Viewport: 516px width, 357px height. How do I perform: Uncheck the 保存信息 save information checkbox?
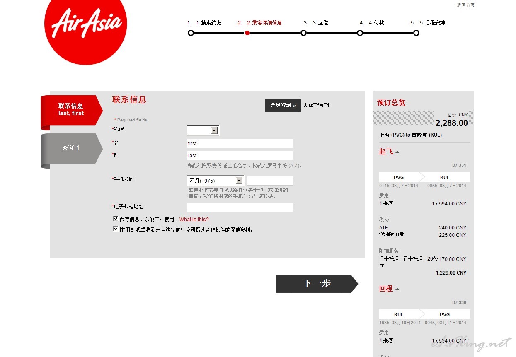(115, 219)
